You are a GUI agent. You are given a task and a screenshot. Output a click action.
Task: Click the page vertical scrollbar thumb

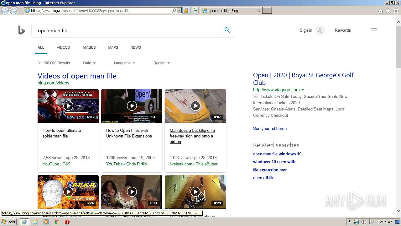tap(398, 47)
